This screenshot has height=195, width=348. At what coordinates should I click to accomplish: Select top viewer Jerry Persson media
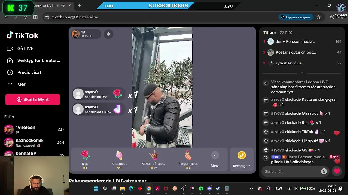coord(302,41)
